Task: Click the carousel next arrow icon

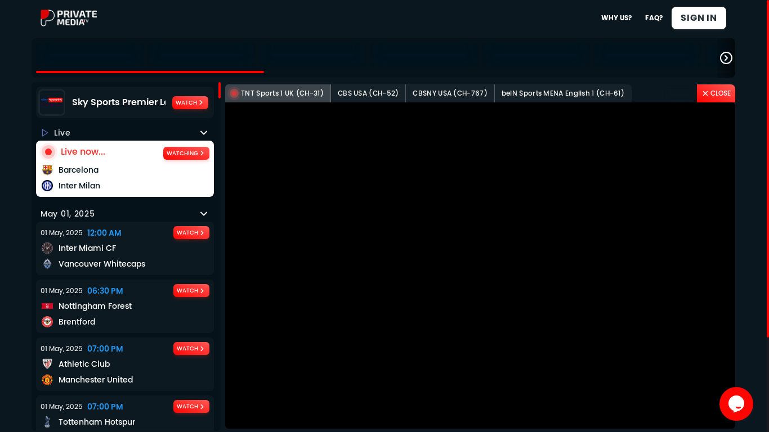Action: 726,58
